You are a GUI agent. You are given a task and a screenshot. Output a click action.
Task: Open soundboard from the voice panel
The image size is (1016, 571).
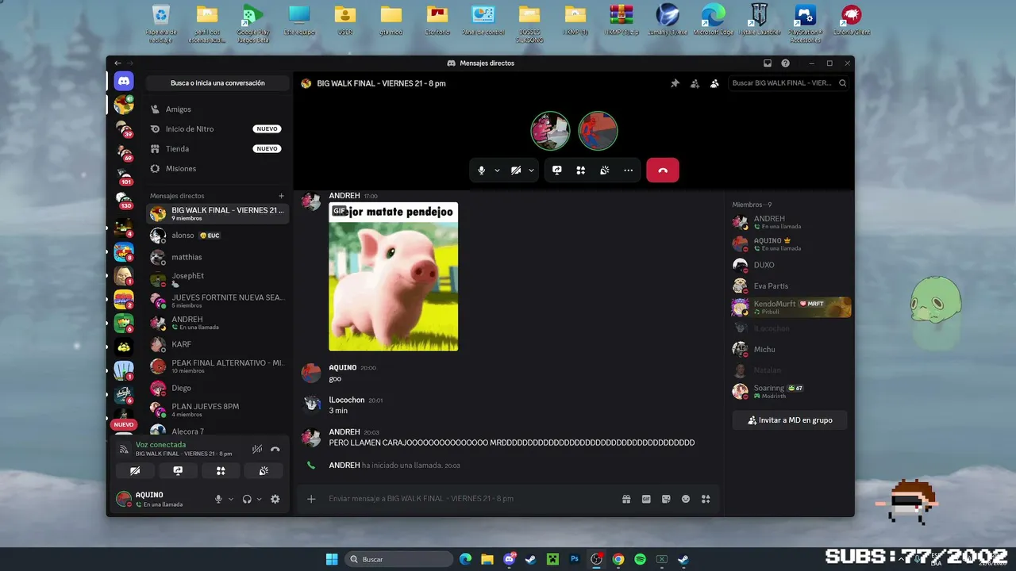264,470
